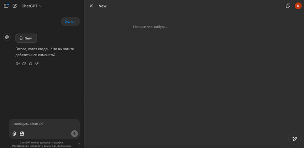304x148 pixels.
Task: Click the reply text Готово, холст создан
Action: pos(32,49)
